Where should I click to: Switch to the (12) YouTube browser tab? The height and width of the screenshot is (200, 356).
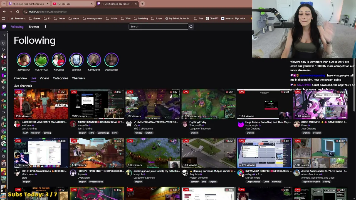pos(73,4)
